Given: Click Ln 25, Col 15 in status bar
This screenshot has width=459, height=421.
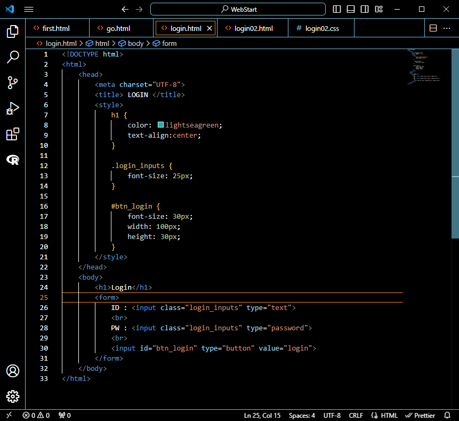Looking at the screenshot, I should [262, 415].
